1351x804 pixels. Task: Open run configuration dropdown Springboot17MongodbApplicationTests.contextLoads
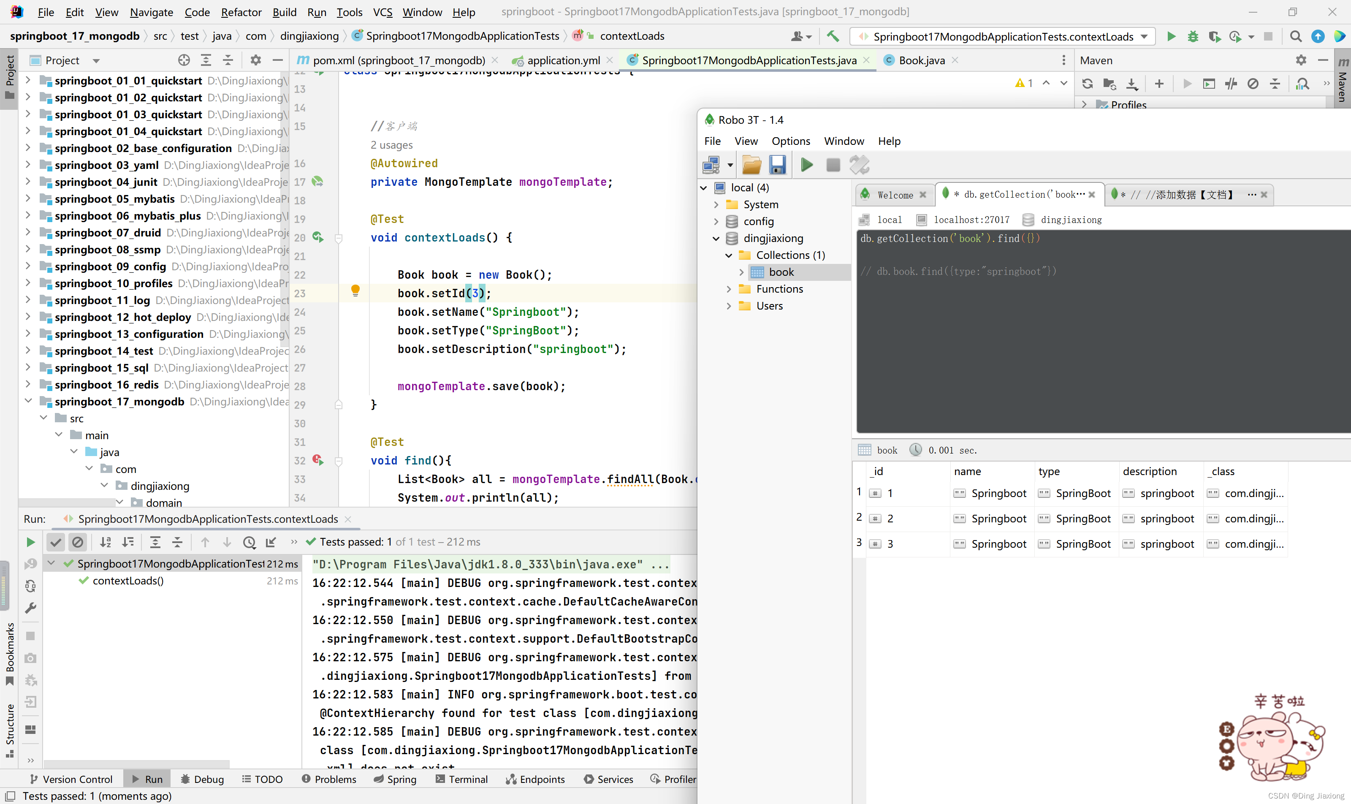coord(1003,36)
